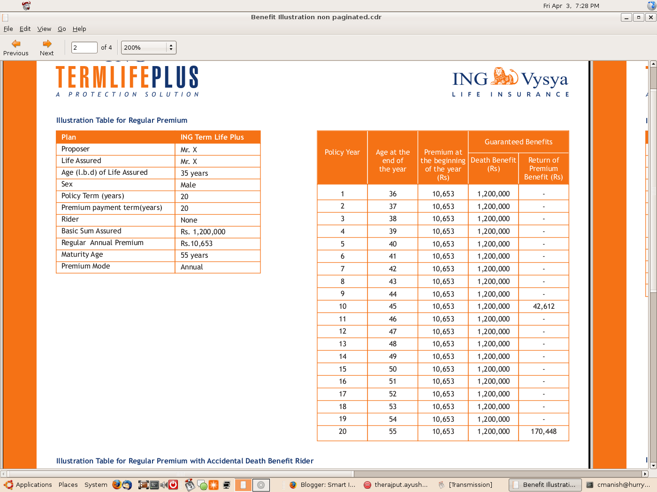Click the 'Male' Sex value cell
The height and width of the screenshot is (492, 657).
coord(188,185)
